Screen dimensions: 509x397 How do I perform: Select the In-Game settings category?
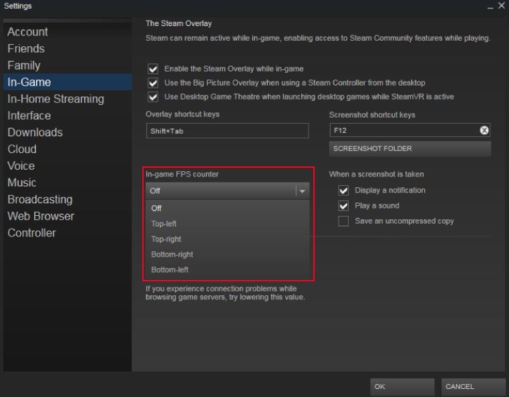point(67,82)
